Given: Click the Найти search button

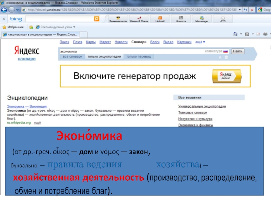Looking at the screenshot, I should [237, 51].
